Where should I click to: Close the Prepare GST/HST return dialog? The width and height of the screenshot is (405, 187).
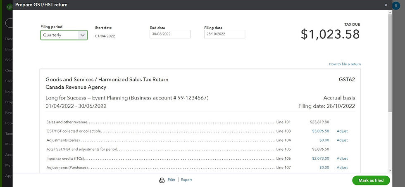click(386, 5)
